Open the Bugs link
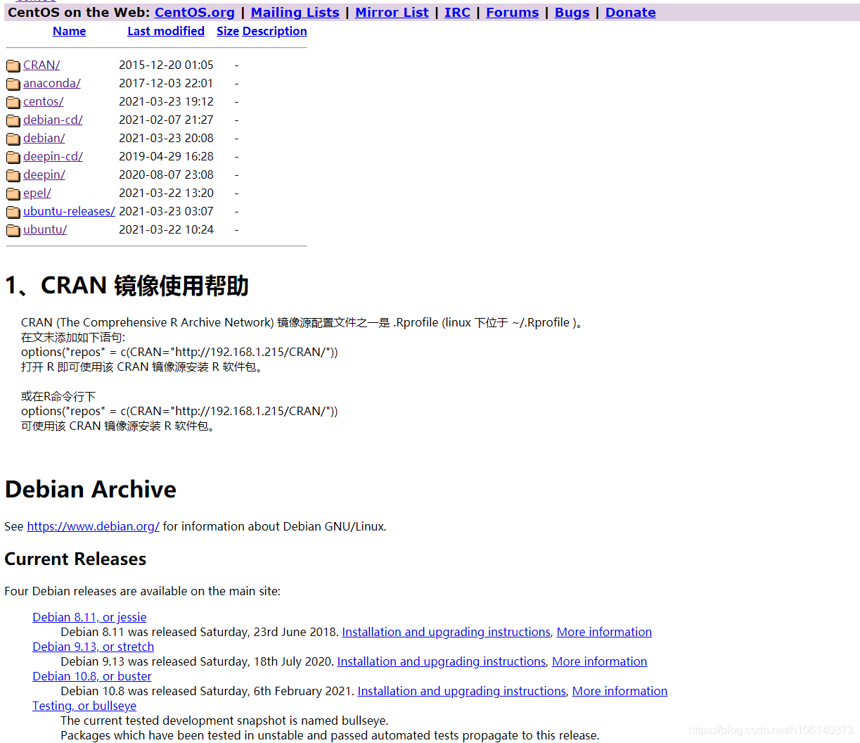This screenshot has height=743, width=860. [x=572, y=12]
